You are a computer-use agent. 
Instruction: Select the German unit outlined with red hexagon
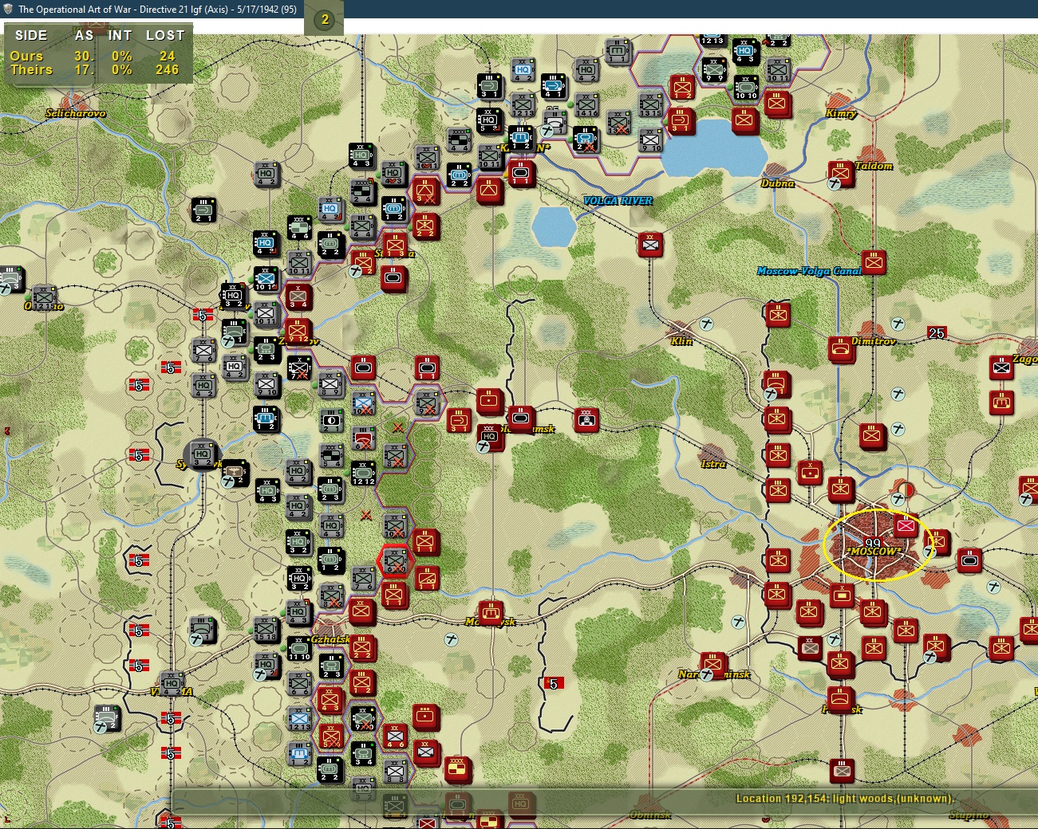tap(394, 561)
